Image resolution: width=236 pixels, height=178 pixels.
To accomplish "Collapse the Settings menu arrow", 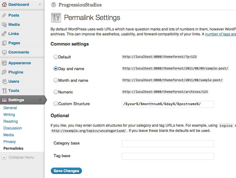I will (x=40, y=100).
